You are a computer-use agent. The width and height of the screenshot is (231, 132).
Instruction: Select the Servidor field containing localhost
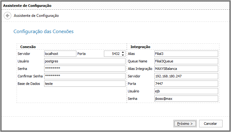click(60, 54)
